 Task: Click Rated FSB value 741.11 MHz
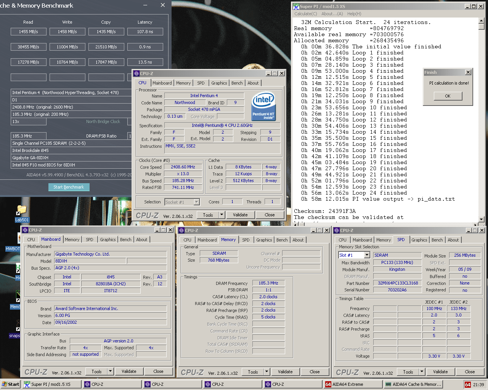click(x=183, y=187)
